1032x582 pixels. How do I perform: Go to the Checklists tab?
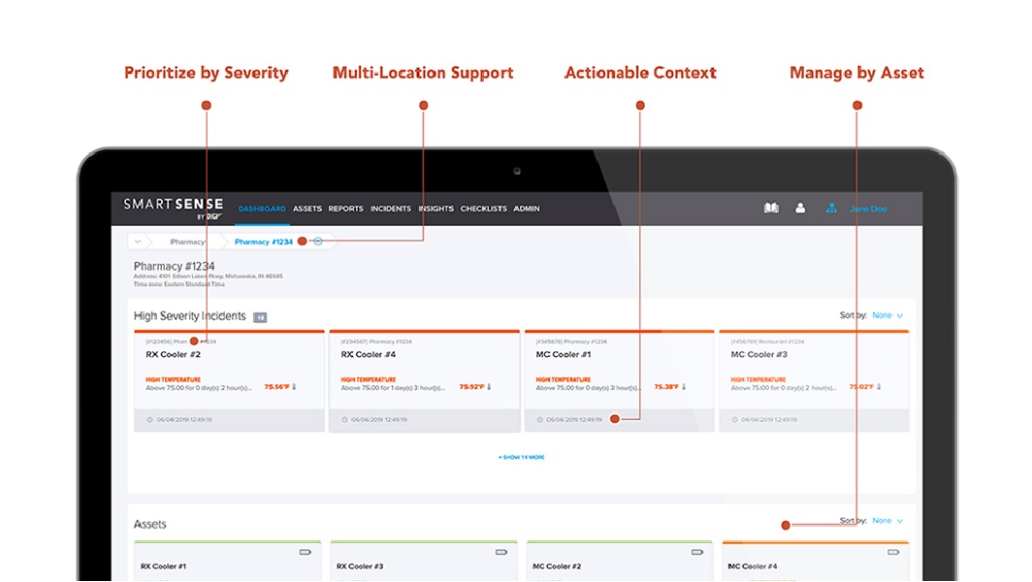click(x=483, y=209)
